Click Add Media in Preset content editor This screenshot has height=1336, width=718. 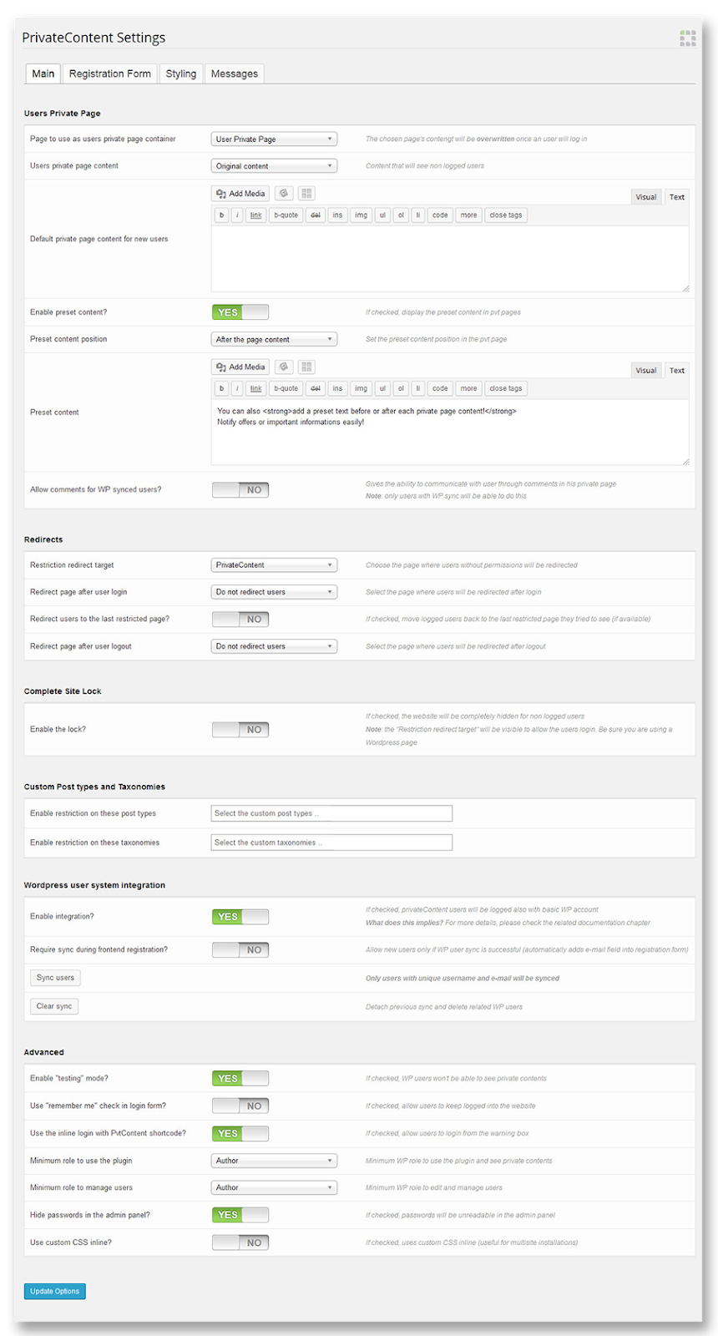click(240, 367)
